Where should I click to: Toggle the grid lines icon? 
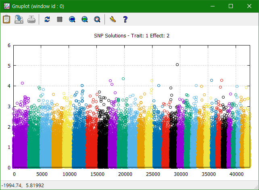[60, 19]
